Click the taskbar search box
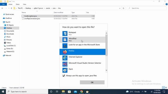The image size is (168, 94). (x=27, y=92)
